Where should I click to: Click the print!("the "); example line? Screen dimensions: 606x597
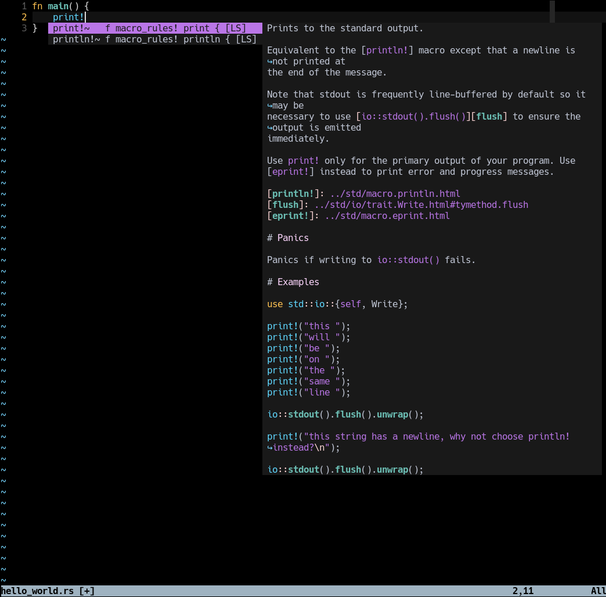(306, 371)
